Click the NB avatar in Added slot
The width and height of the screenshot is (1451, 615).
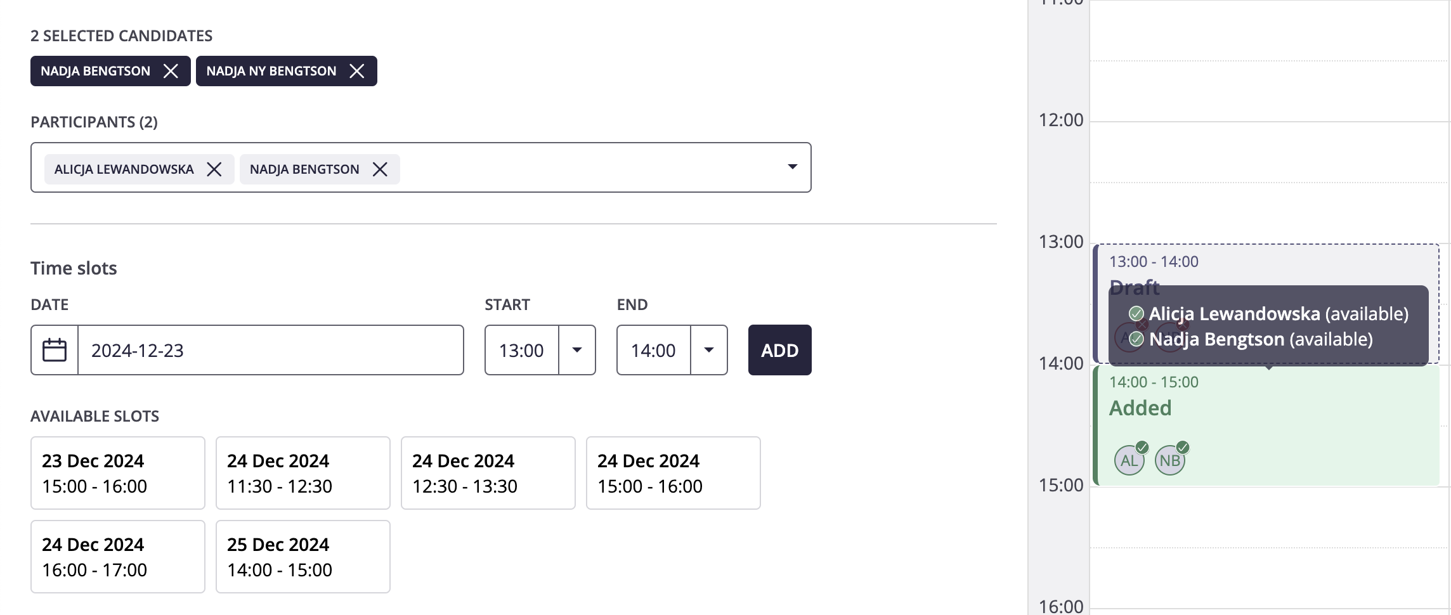click(x=1170, y=460)
